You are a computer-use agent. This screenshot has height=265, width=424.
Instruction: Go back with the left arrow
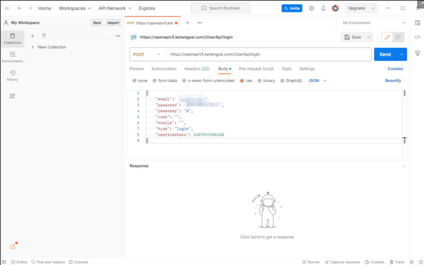pos(20,8)
